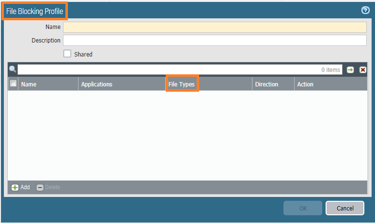
Task: Click the 'File Blocking Profile' dialog title
Action: (35, 11)
